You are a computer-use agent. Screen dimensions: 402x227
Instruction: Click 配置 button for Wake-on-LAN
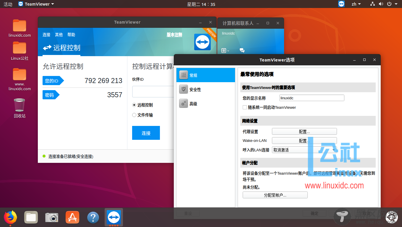tap(304, 141)
